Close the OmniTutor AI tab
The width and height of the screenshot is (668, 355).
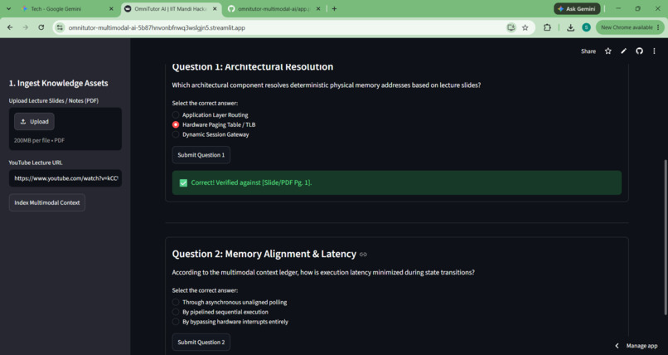pos(215,8)
